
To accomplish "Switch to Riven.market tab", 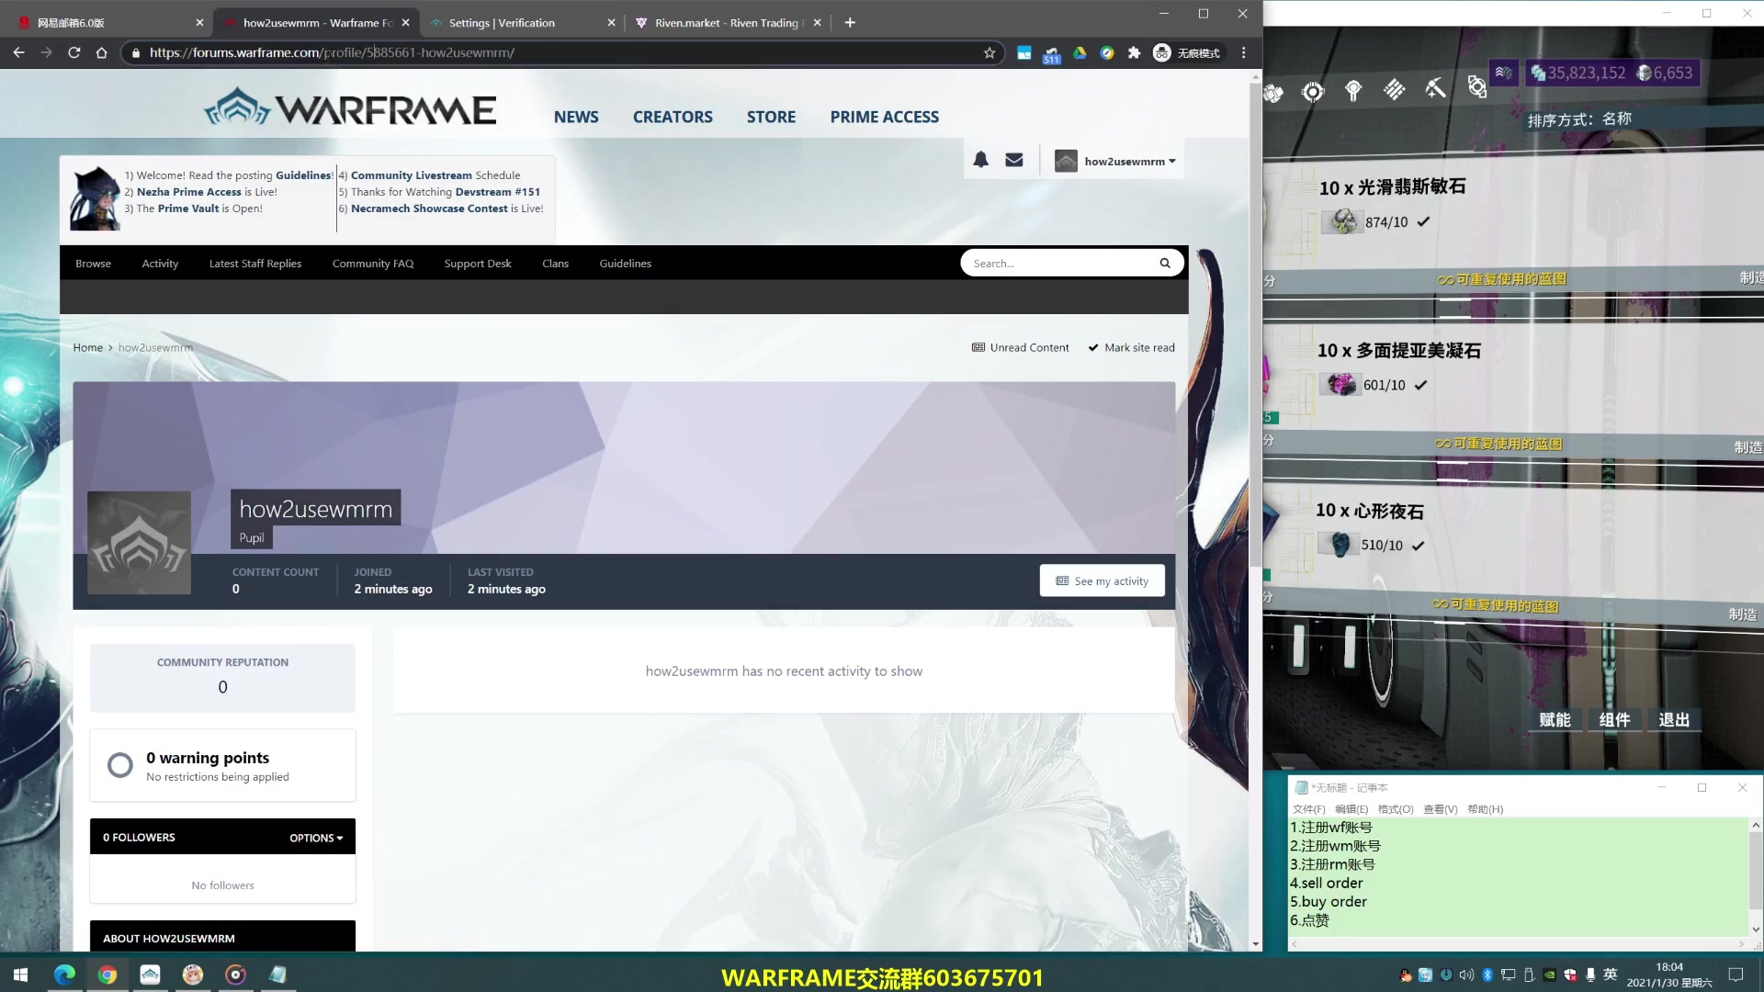I will point(729,22).
